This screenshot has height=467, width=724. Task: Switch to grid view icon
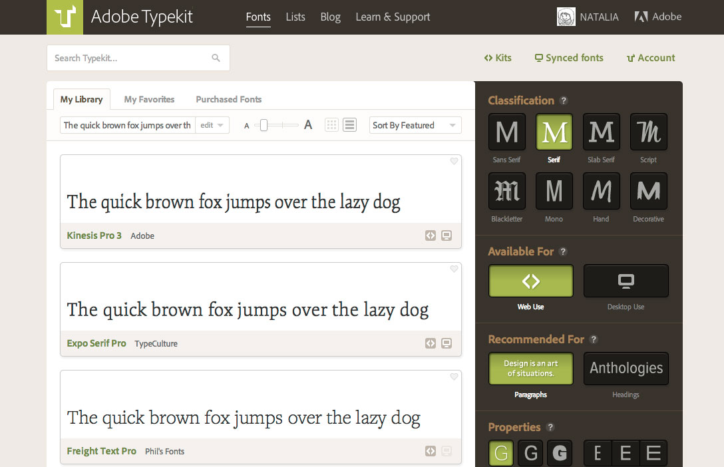331,125
